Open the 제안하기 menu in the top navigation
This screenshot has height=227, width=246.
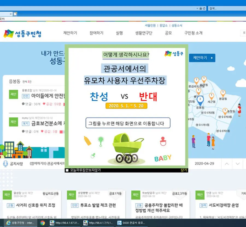70,33
